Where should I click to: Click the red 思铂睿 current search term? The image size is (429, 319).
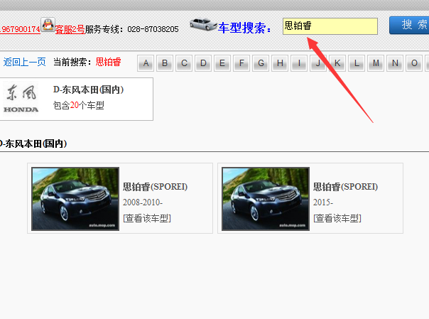pos(109,62)
